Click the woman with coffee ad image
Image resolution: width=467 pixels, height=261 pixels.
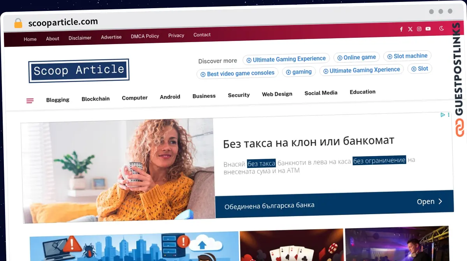pos(118,171)
